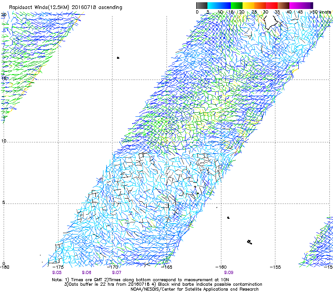Click the '-160' longitude label
Viewport: 333px width, 292px height.
[221, 267]
